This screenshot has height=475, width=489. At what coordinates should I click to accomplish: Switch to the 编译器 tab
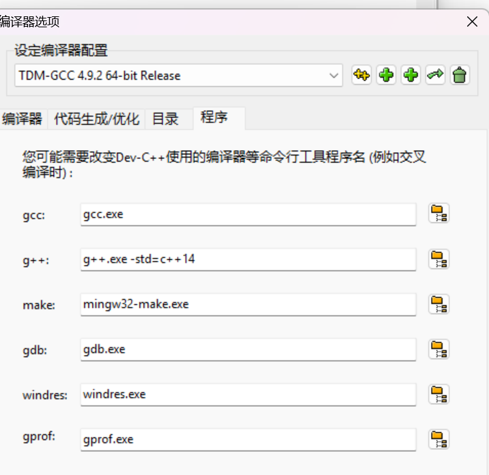coord(23,119)
